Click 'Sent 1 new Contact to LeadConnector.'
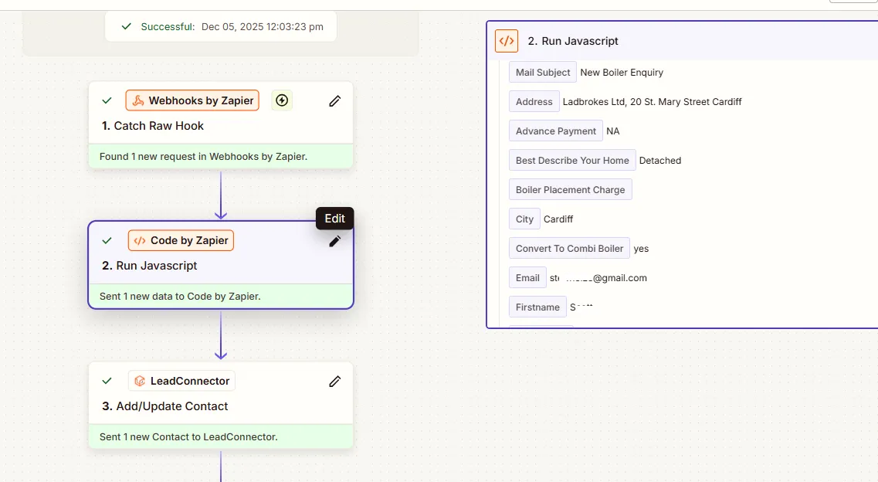 pos(188,436)
